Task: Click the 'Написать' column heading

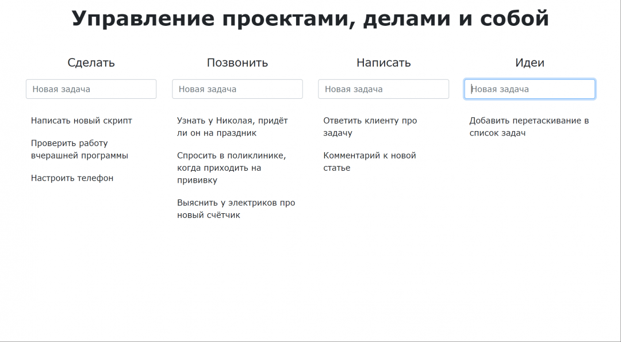Action: tap(384, 63)
